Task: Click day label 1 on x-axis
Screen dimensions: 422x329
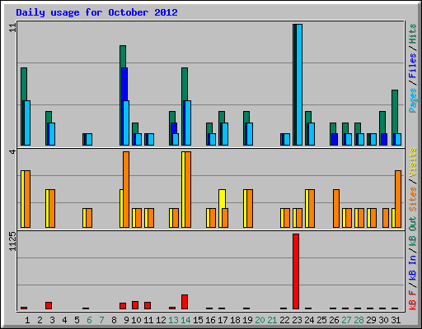Action: point(27,320)
